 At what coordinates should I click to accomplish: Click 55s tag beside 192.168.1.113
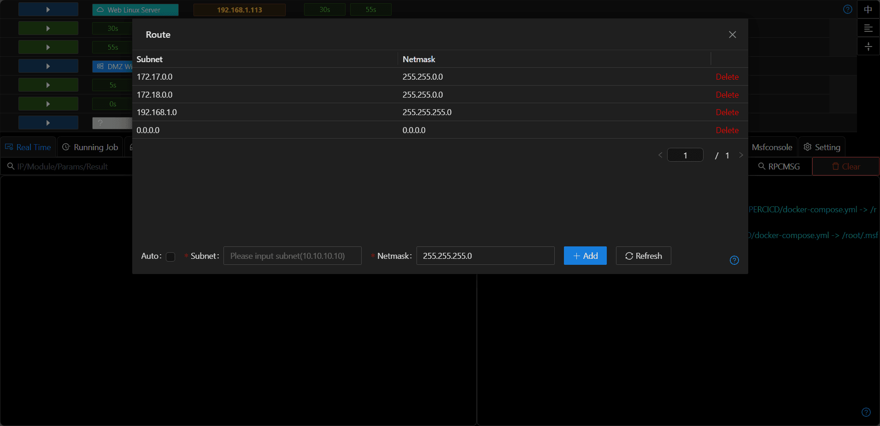tap(370, 10)
